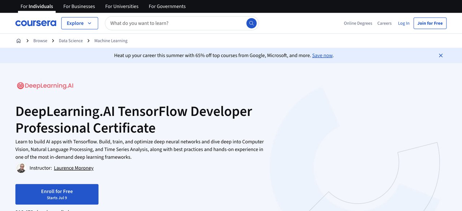Click Join for Free
This screenshot has width=462, height=211.
tap(430, 23)
